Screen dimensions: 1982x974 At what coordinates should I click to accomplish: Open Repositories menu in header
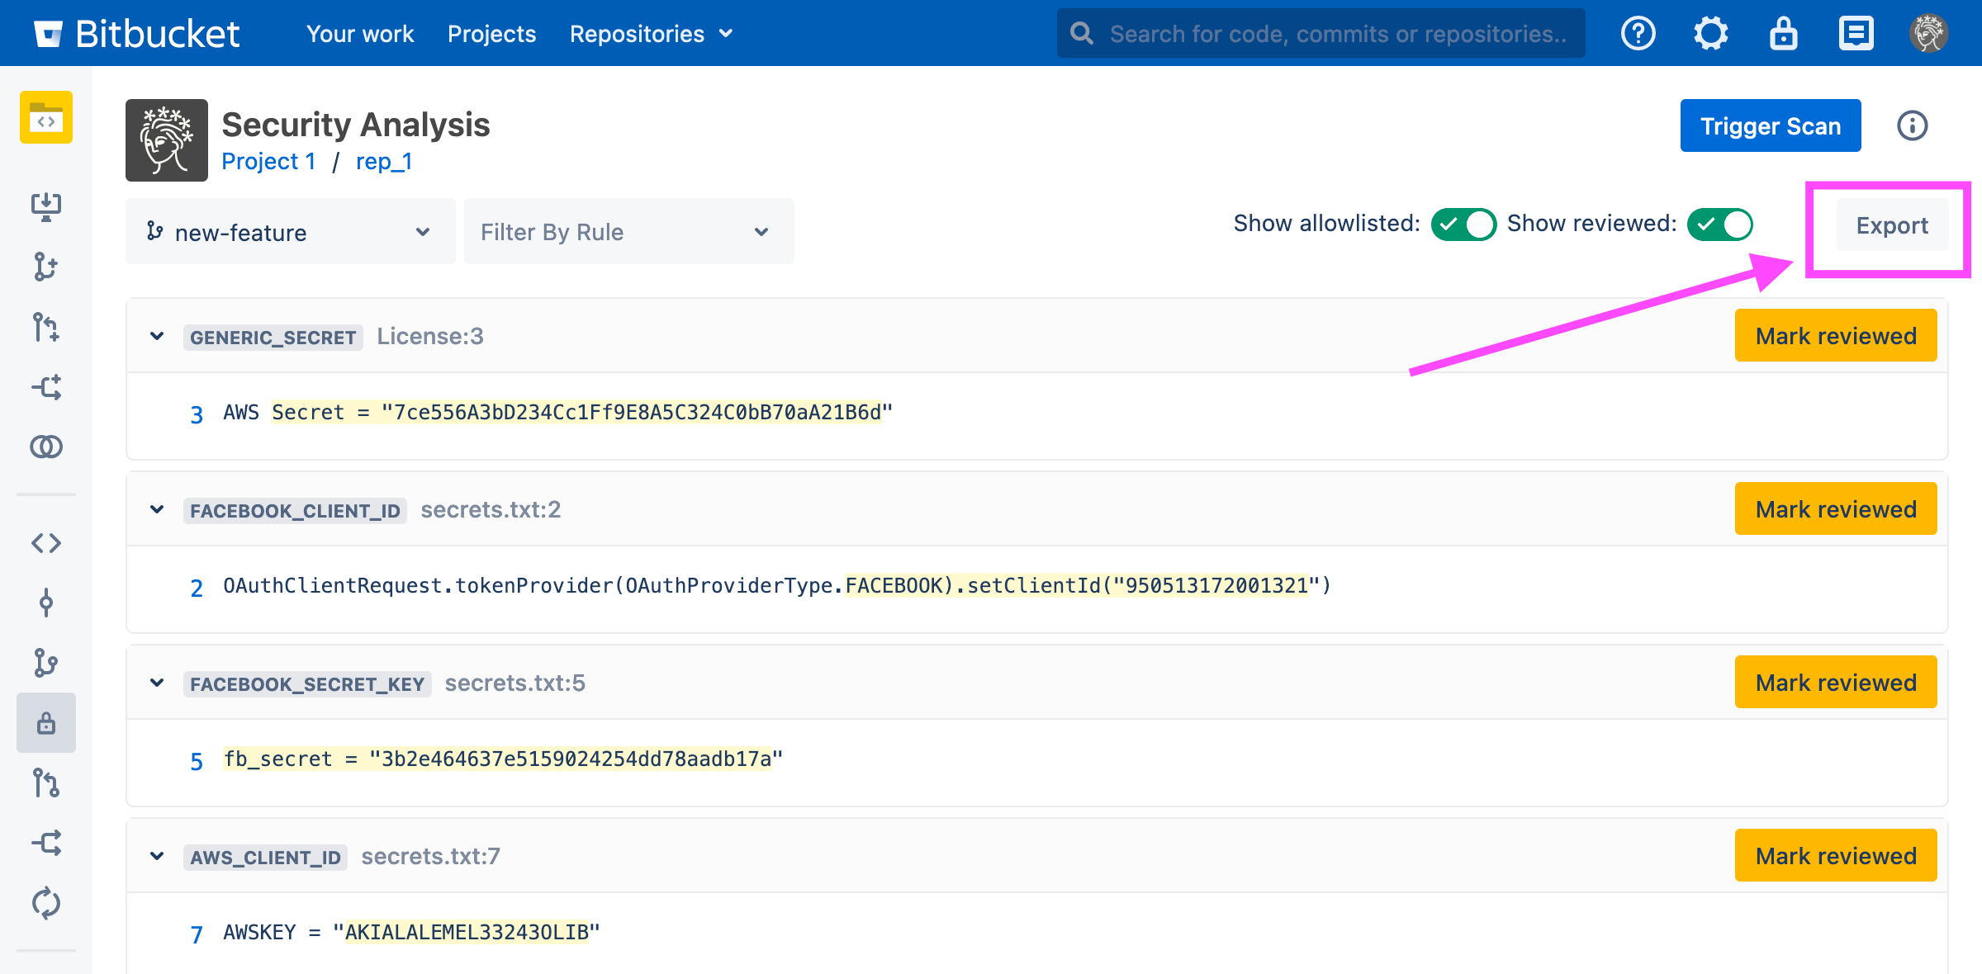pos(651,34)
